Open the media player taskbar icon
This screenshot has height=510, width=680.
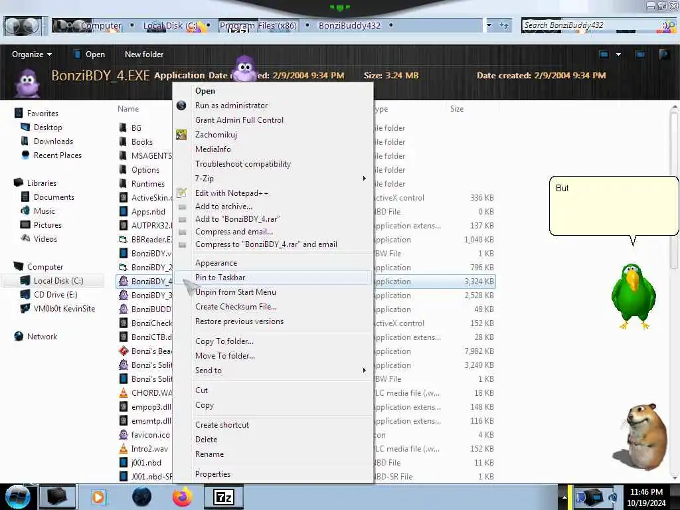click(x=98, y=497)
